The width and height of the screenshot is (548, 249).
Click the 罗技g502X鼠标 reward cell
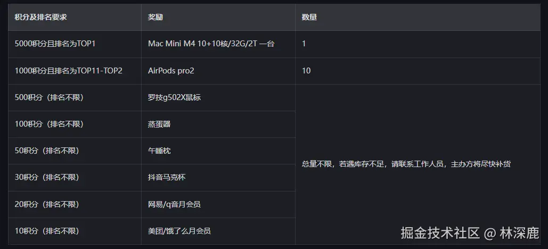click(x=174, y=97)
